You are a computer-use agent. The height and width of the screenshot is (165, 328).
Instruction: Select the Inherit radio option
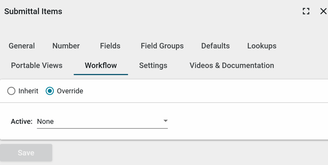(11, 91)
